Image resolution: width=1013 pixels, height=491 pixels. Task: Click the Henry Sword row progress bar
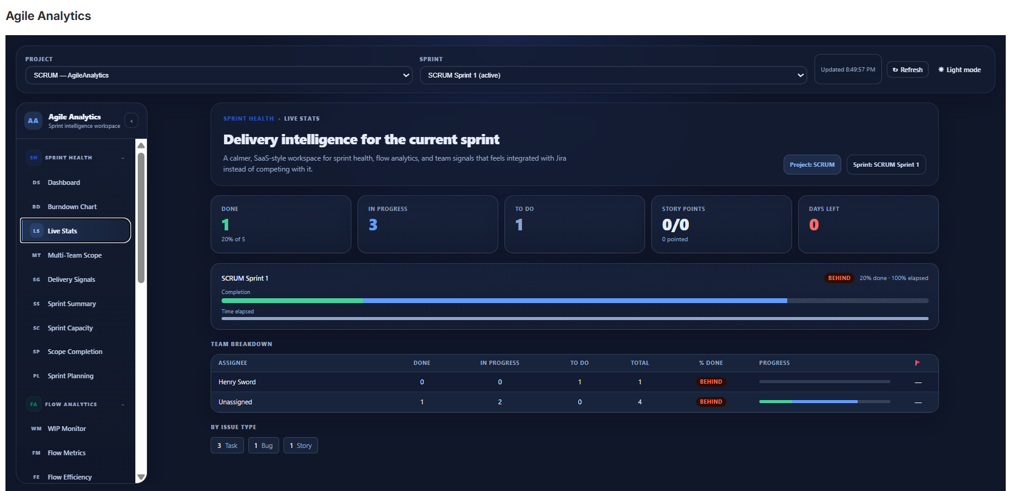pos(825,381)
